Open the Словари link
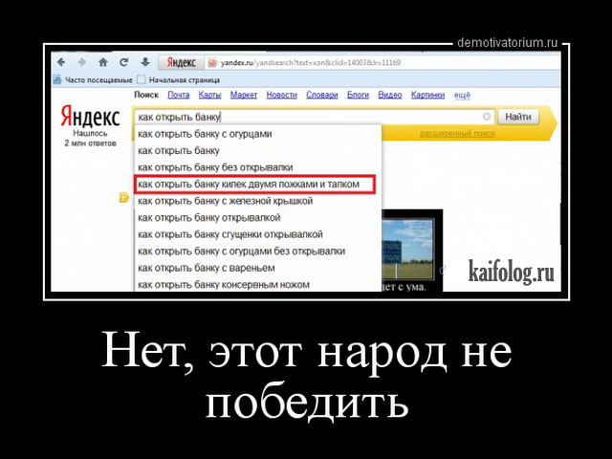 (322, 95)
